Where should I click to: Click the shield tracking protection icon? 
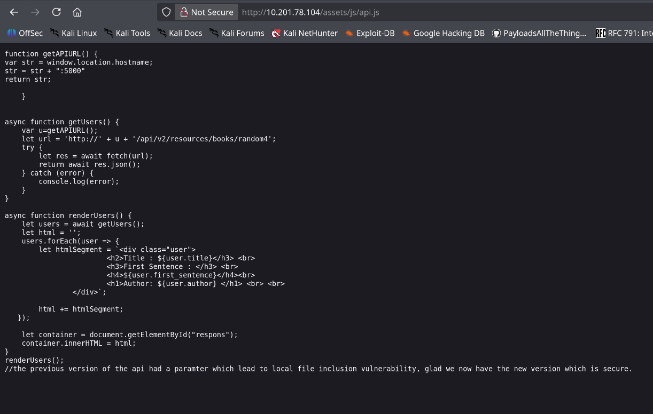pyautogui.click(x=166, y=12)
